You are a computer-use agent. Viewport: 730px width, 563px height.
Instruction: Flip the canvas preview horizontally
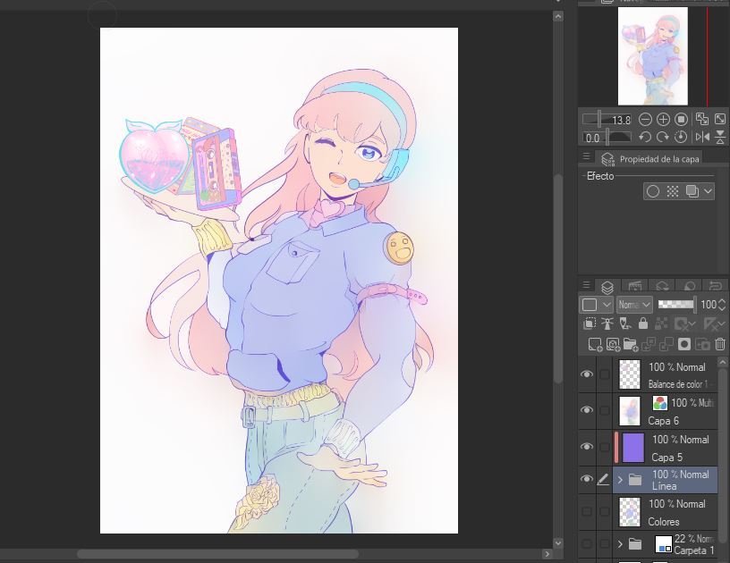click(701, 136)
